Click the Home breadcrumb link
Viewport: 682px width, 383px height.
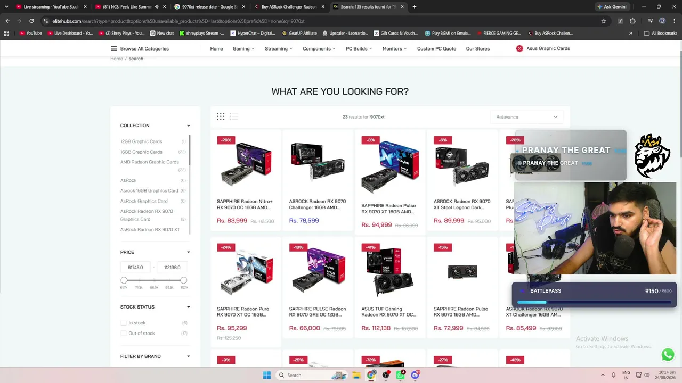click(117, 59)
